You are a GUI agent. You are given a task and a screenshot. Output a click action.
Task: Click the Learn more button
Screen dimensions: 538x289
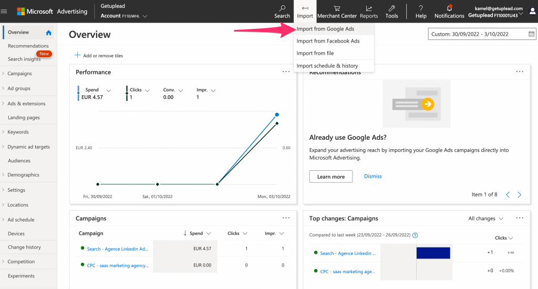[331, 177]
